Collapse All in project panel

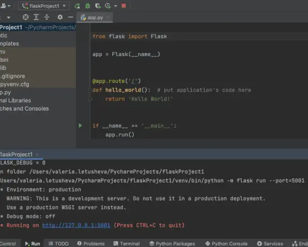(x=47, y=17)
